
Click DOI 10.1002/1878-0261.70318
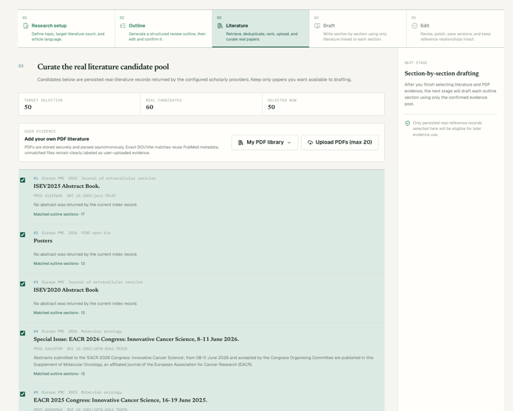point(97,349)
